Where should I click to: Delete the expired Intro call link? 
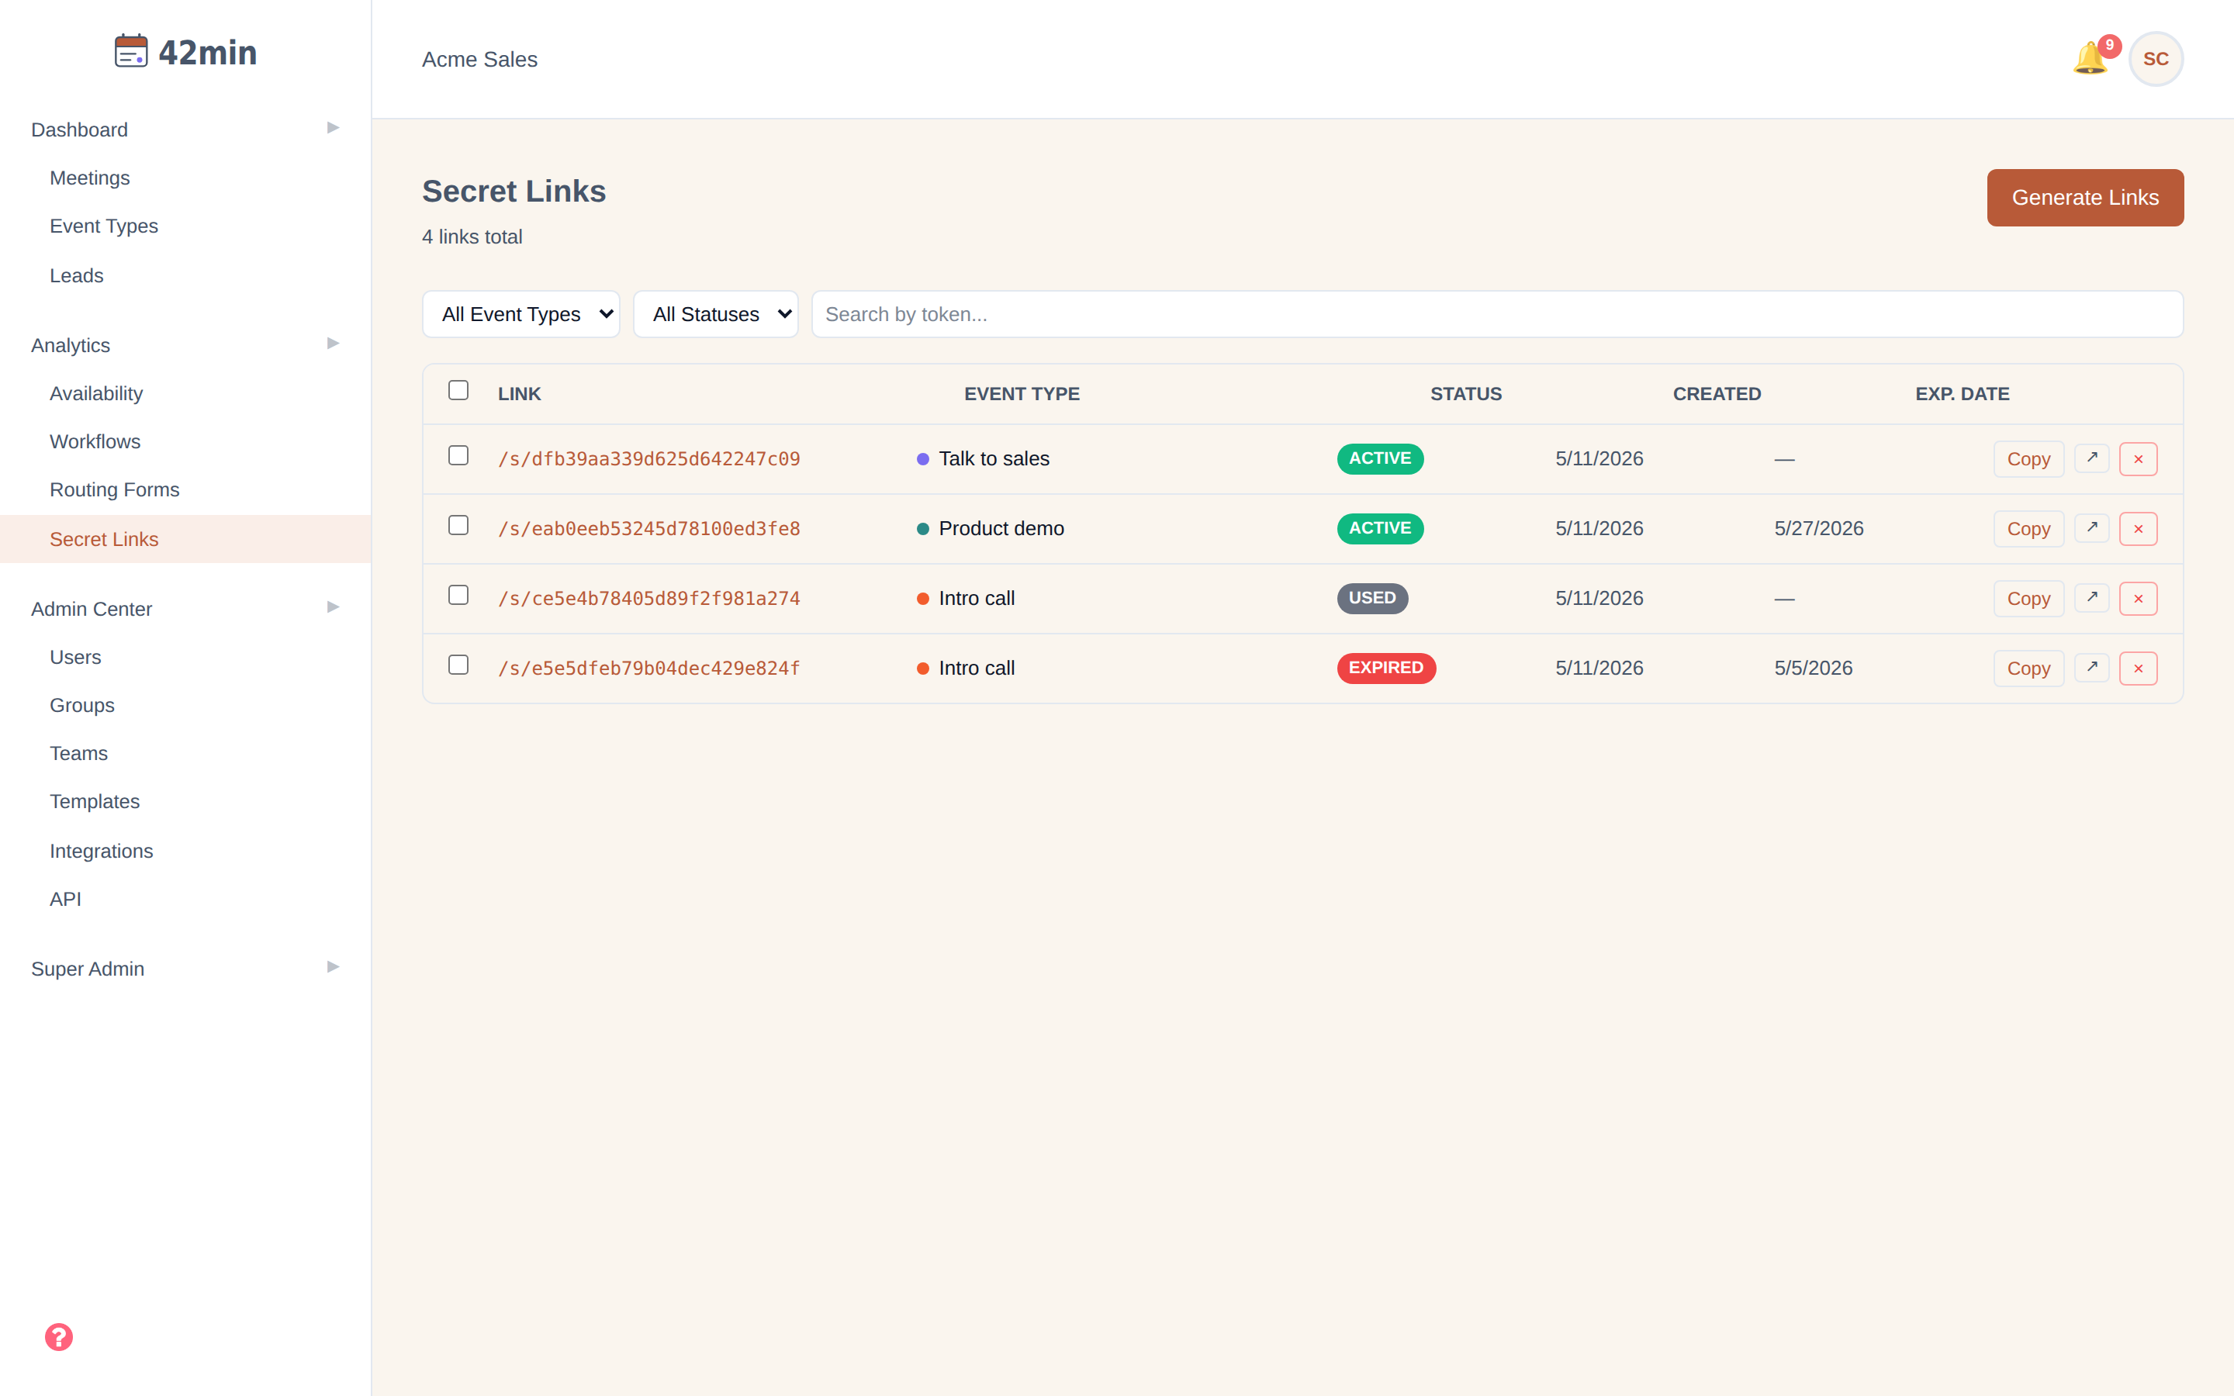point(2138,669)
